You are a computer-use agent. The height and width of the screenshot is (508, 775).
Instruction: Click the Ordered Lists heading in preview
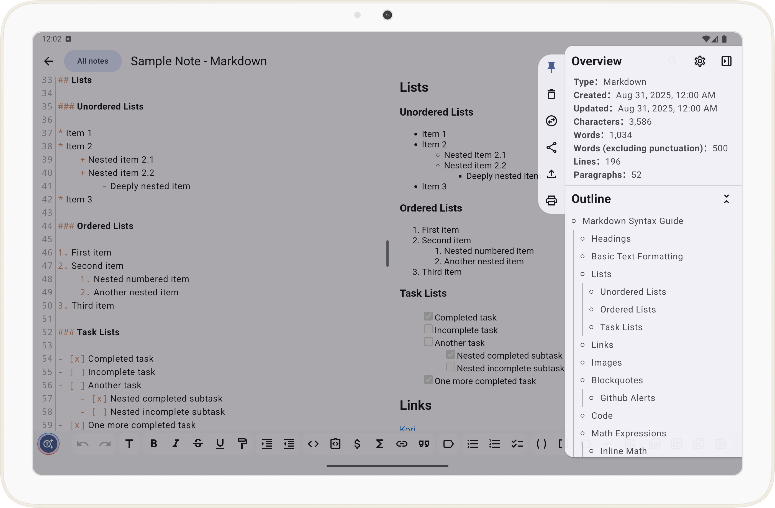coord(430,208)
